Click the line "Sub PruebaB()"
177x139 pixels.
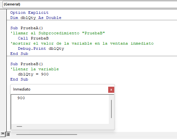pos(27,64)
